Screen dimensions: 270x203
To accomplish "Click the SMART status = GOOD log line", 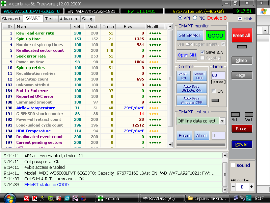I will pos(47,184).
